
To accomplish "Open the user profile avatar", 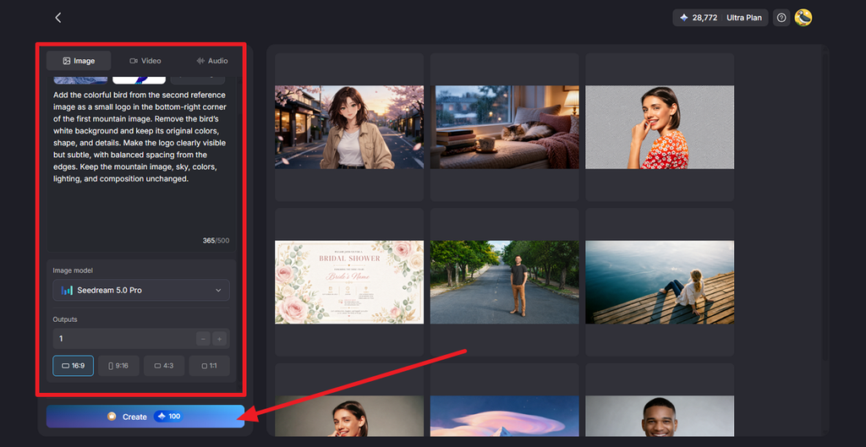I will (803, 18).
